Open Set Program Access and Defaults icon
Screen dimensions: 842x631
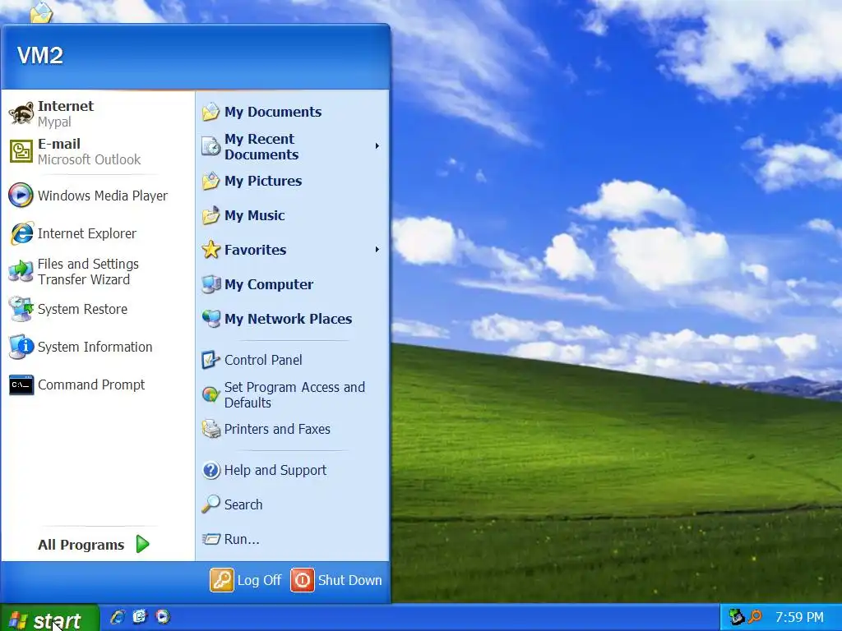(211, 395)
